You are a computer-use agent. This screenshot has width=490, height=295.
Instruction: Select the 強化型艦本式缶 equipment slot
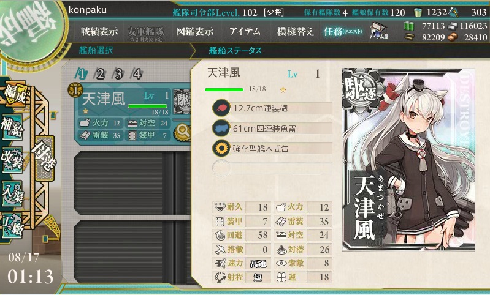pyautogui.click(x=272, y=149)
